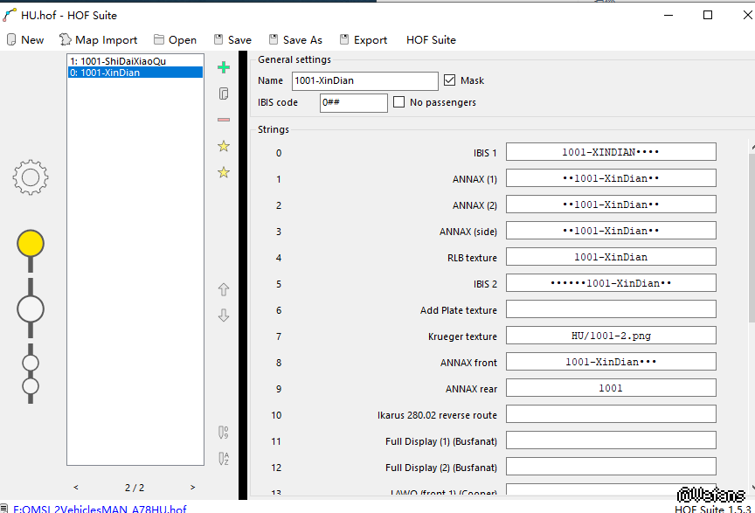Screen dimensions: 755x513
Task: Go to previous page with < arrow
Action: point(76,488)
